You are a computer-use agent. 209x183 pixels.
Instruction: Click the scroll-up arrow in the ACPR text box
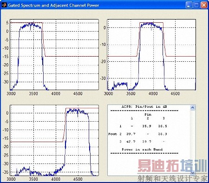click(192, 107)
